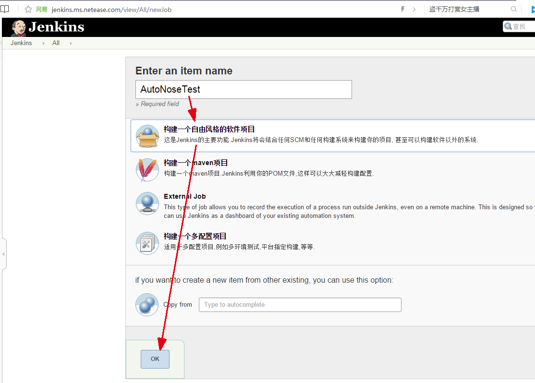The image size is (535, 383).
Task: Click the OK button
Action: (155, 359)
